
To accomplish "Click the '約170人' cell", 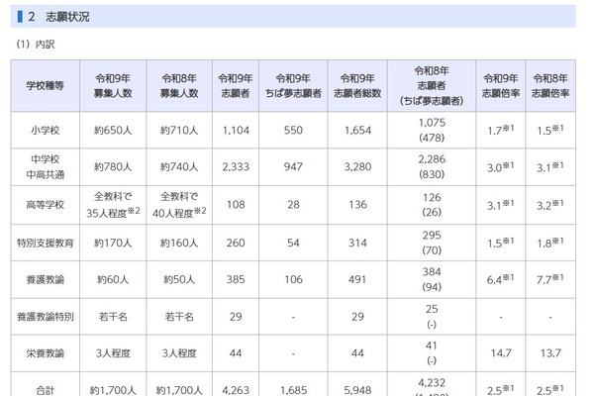I will (113, 243).
